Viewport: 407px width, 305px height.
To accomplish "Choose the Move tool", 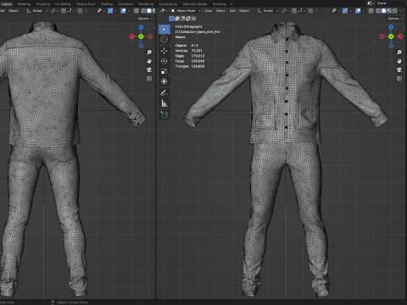I will (x=164, y=51).
